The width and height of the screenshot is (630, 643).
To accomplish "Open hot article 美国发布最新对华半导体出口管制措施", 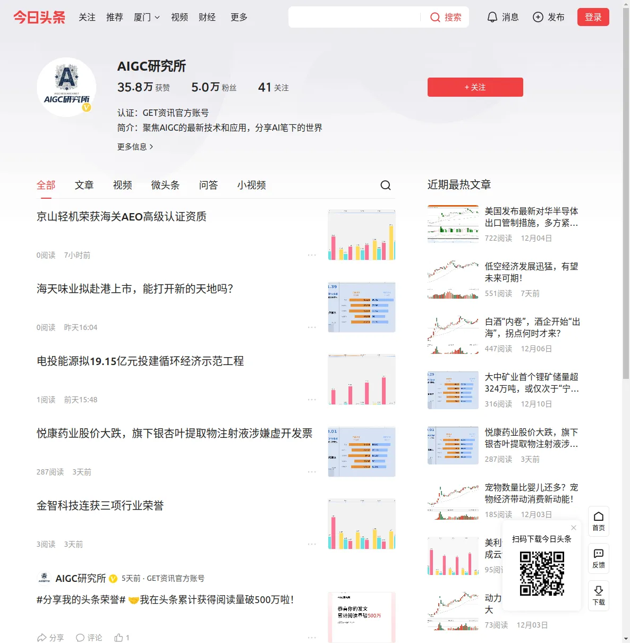I will click(x=532, y=217).
